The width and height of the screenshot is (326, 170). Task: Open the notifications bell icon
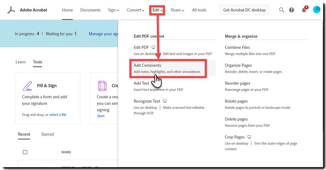point(304,10)
